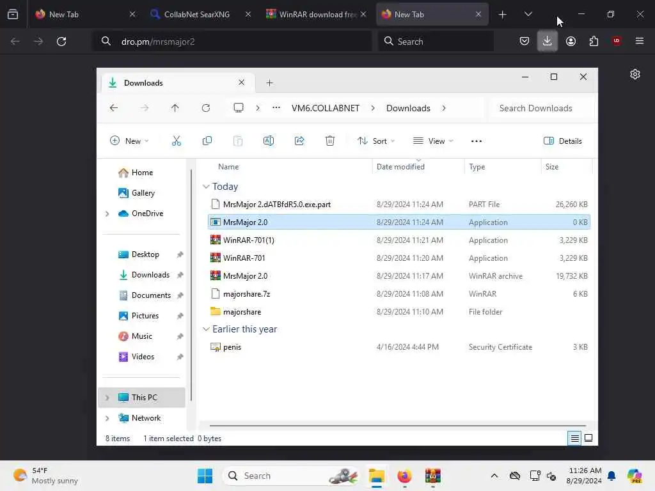Open Desktop in the navigation pane
The width and height of the screenshot is (655, 491).
144,254
